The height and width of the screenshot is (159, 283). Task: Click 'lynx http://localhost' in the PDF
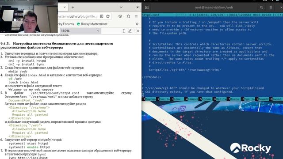pyautogui.click(x=28, y=158)
